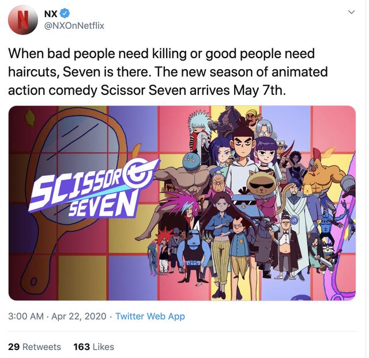Click the spiky pink-haired character
This screenshot has height=358, width=369.
186,207
